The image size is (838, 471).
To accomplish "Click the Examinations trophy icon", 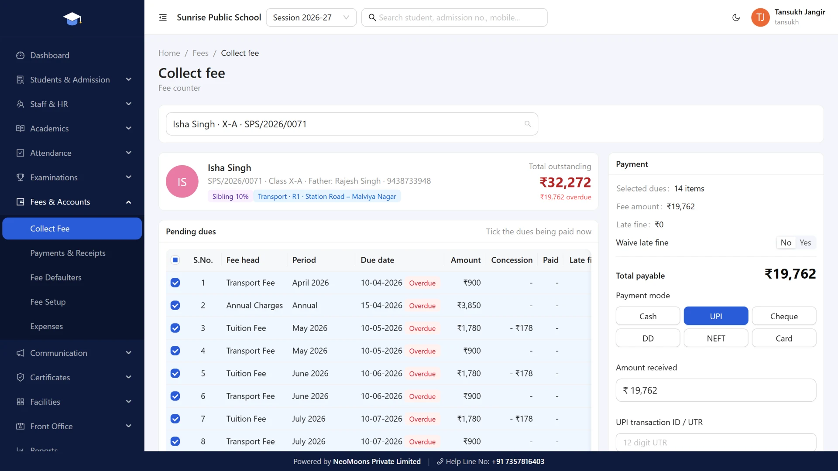I will click(x=20, y=177).
